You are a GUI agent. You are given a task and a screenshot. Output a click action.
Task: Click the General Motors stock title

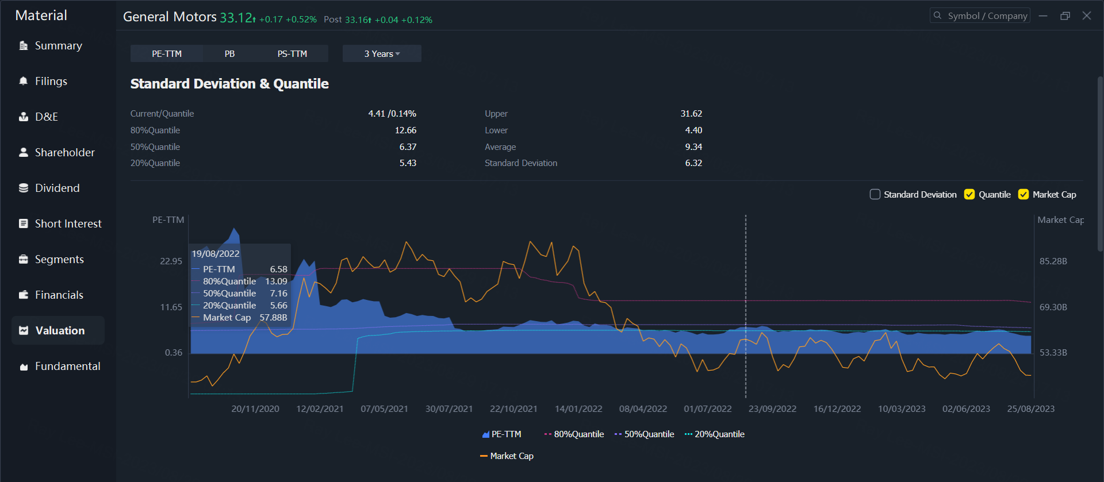click(x=170, y=17)
